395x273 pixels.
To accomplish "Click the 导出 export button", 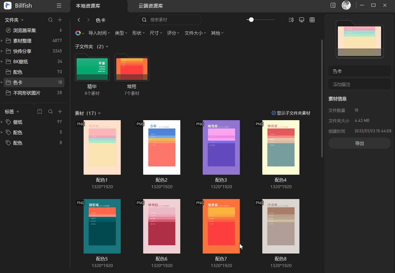I will click(x=359, y=143).
